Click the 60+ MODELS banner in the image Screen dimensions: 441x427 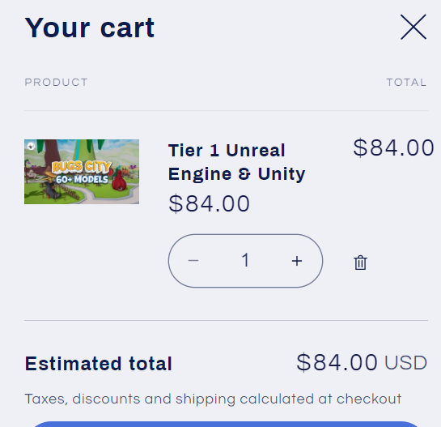click(82, 179)
